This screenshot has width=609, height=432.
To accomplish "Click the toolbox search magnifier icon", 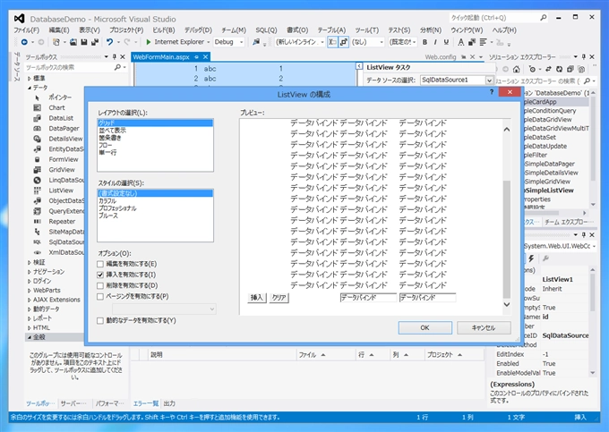I will click(x=117, y=67).
